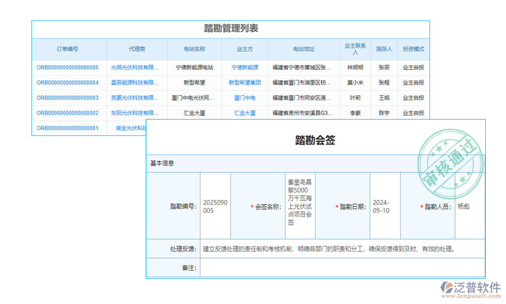The height and width of the screenshot is (304, 506).
Task: Click the 泛普软件 logo icon
Action: coord(447,286)
